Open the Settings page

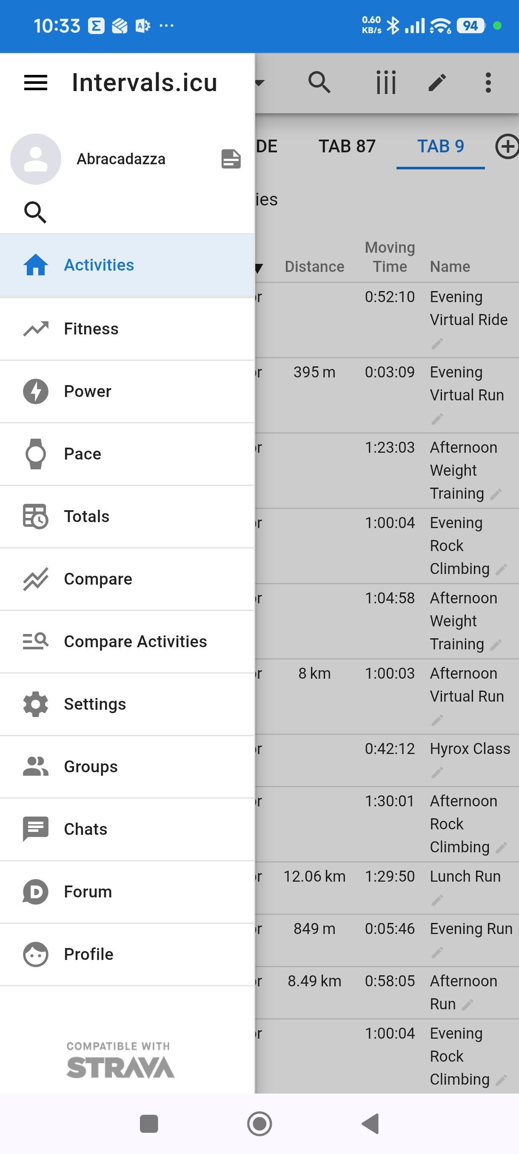(94, 704)
